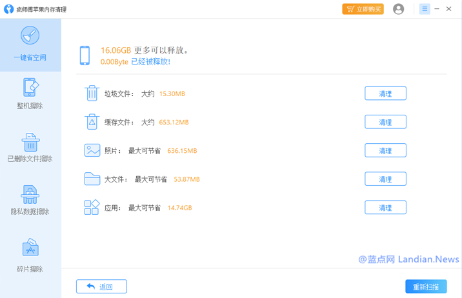Click the user account avatar icon
This screenshot has width=462, height=298.
pos(399,9)
